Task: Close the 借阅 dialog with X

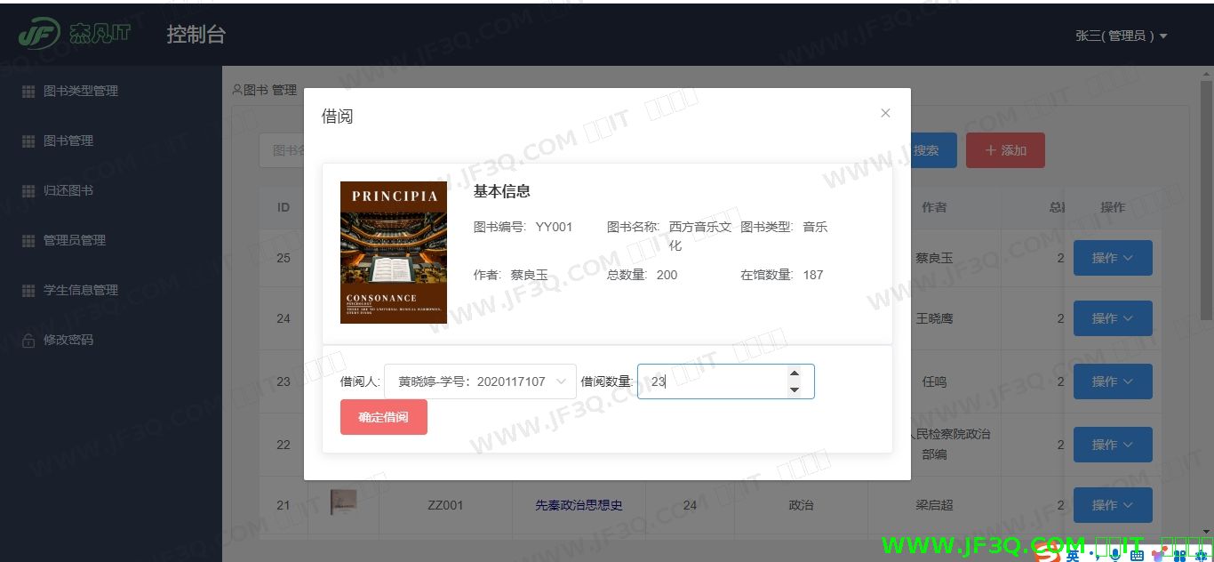Action: click(885, 113)
